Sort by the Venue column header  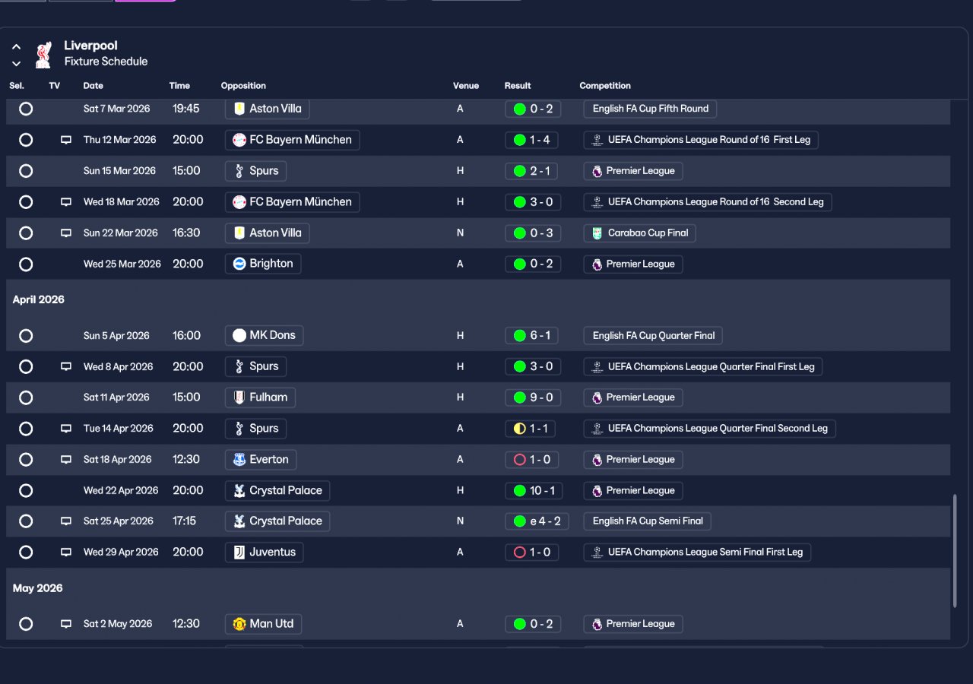[x=466, y=86]
